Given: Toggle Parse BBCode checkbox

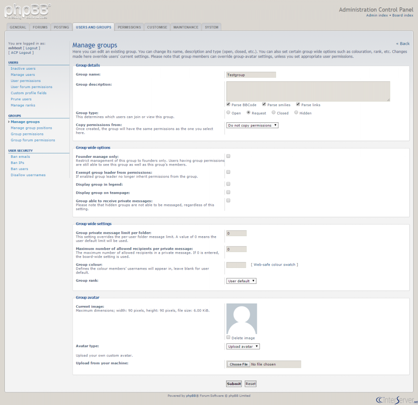Looking at the screenshot, I should tap(228, 104).
